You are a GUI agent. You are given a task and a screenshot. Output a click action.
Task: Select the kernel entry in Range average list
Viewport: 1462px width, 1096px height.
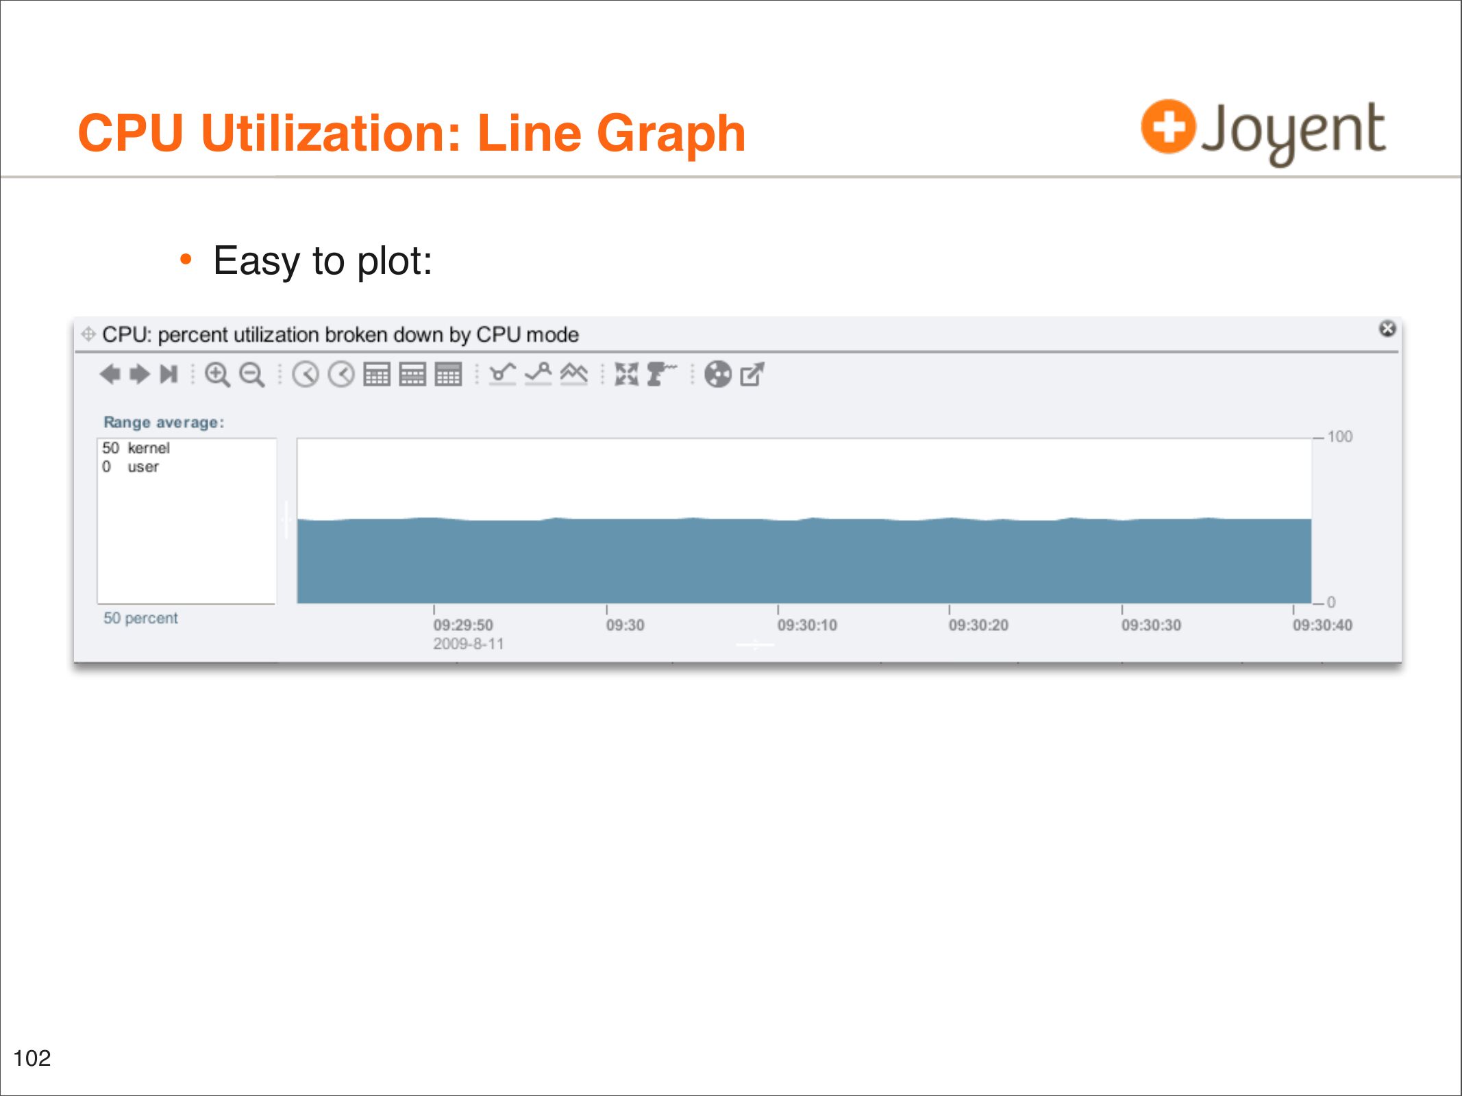(148, 448)
